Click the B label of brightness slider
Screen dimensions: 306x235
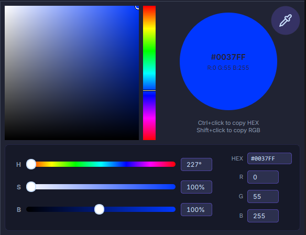pos(19,210)
